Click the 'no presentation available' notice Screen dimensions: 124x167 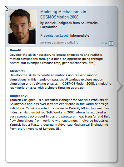[59, 43]
